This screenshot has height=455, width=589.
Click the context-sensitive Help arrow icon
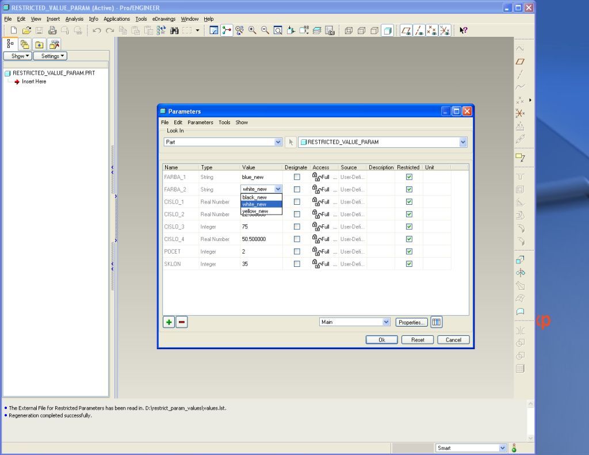click(x=464, y=30)
